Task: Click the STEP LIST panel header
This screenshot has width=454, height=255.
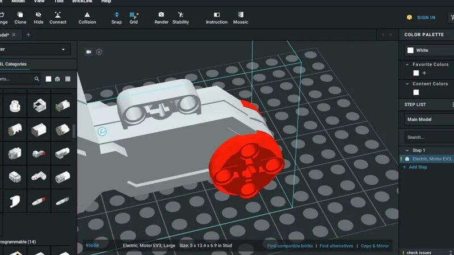Action: 415,105
